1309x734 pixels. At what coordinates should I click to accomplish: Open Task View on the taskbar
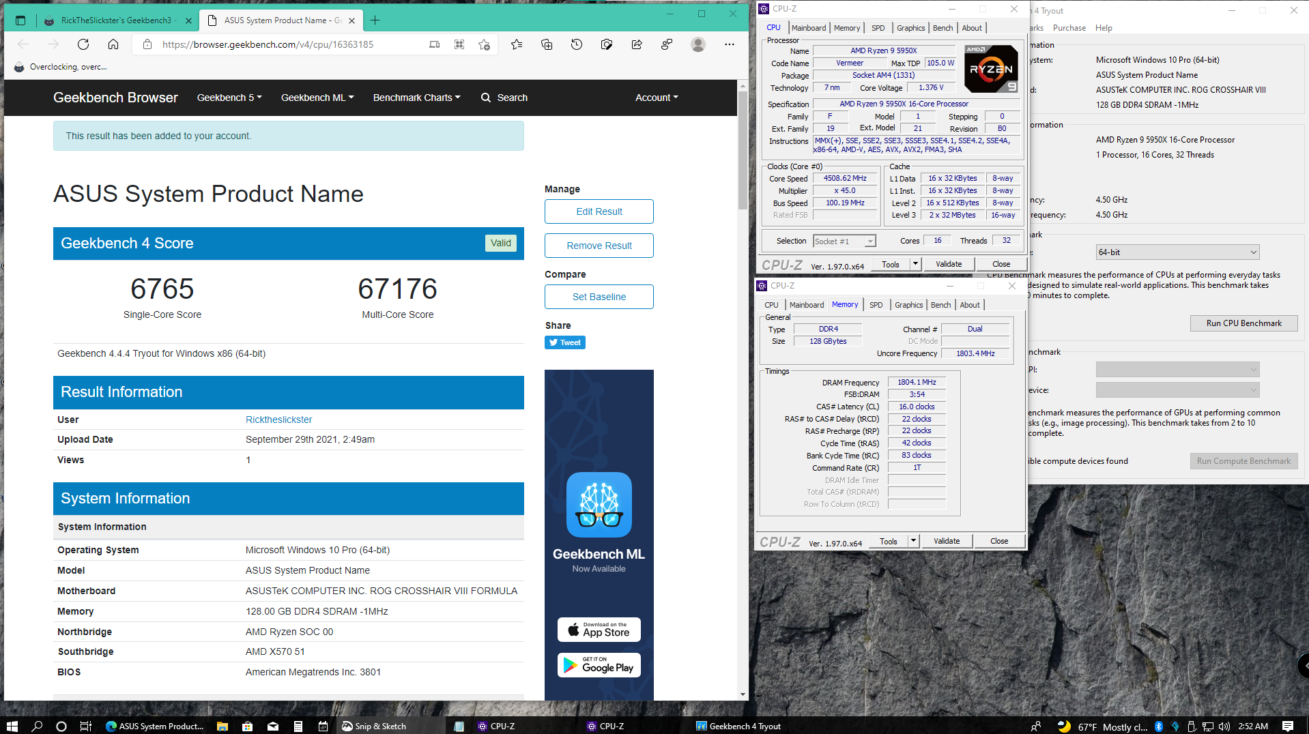[x=85, y=726]
